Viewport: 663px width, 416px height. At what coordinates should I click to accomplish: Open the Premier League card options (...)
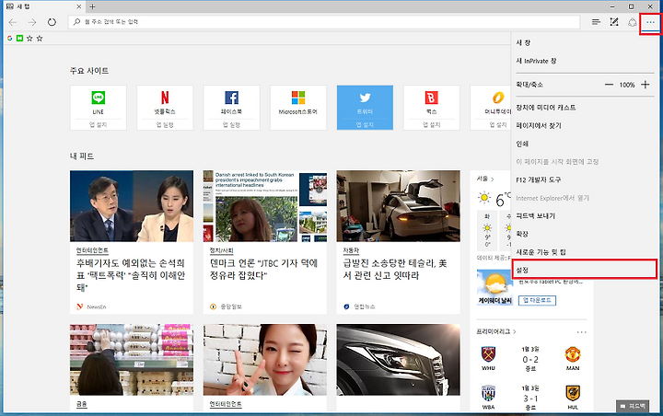click(x=581, y=332)
